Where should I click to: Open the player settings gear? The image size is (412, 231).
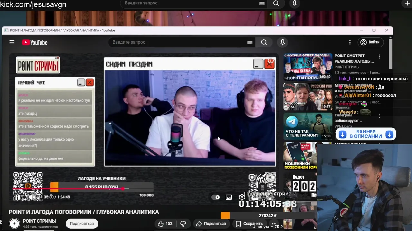click(242, 197)
